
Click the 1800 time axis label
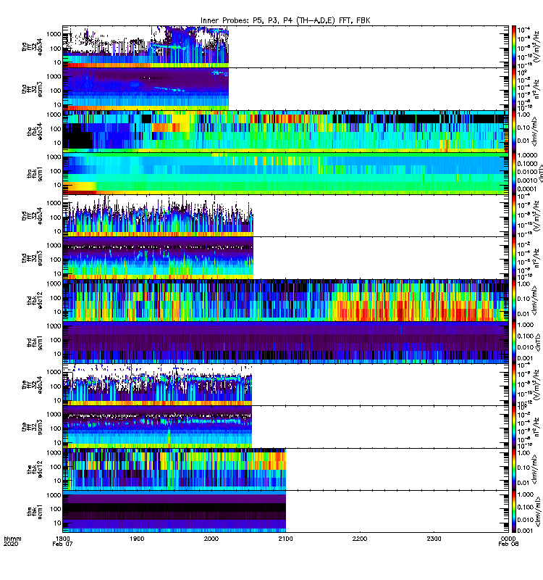tap(63, 539)
